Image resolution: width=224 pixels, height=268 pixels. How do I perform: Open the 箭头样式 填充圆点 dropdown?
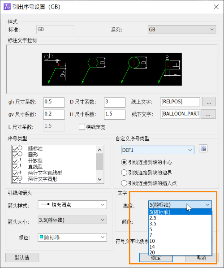pos(72,205)
